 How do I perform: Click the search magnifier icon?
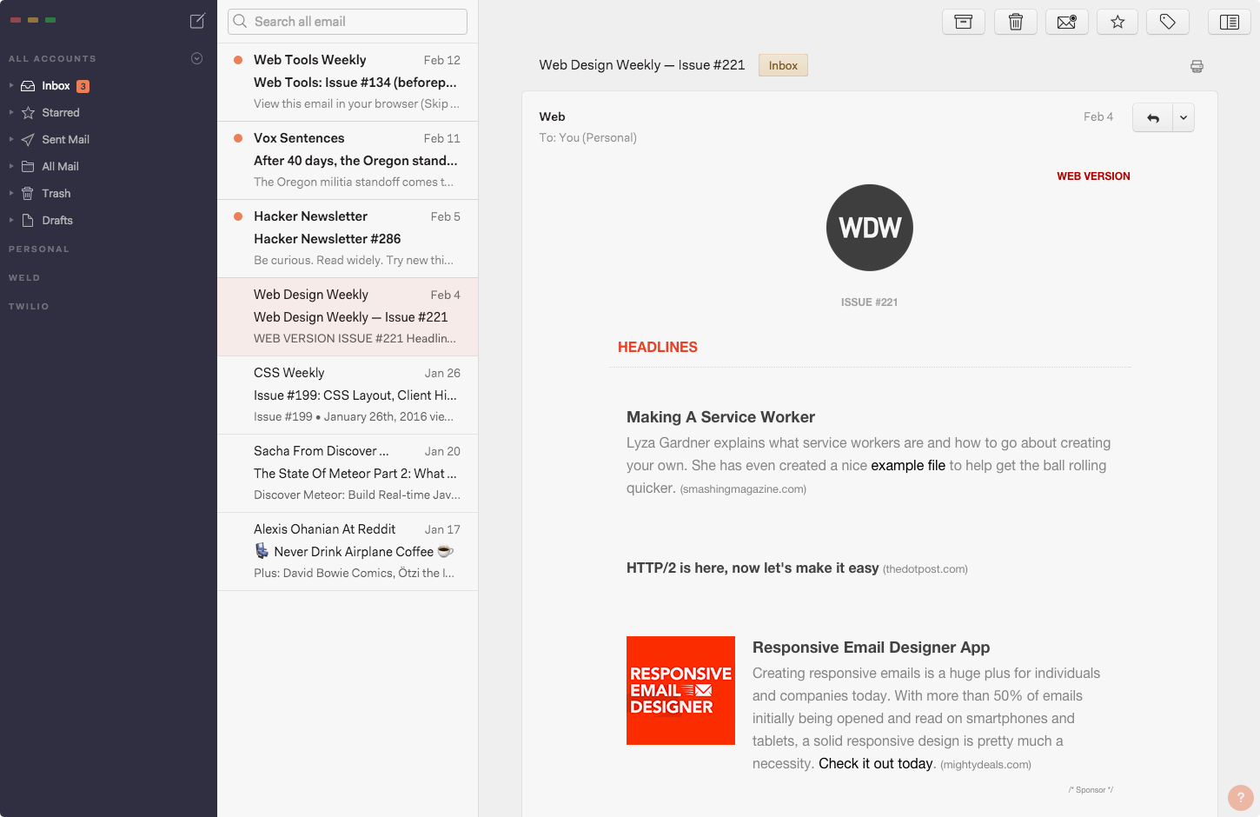(x=241, y=21)
